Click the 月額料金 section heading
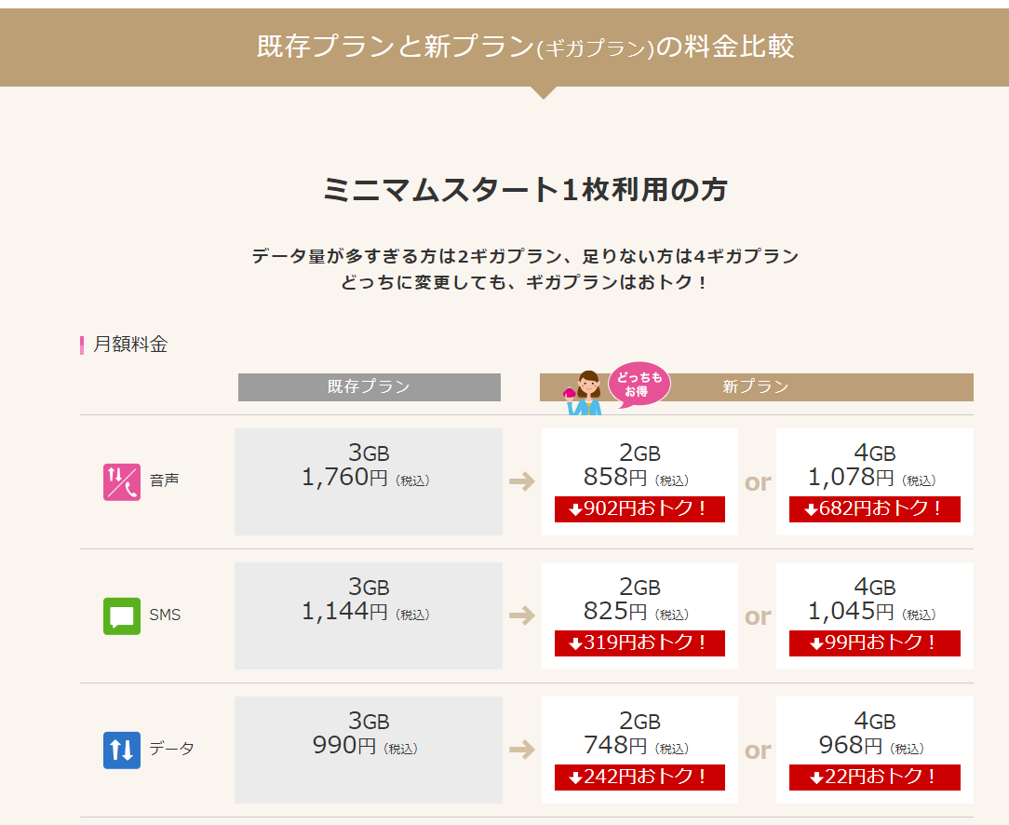The height and width of the screenshot is (825, 1009). tap(130, 345)
